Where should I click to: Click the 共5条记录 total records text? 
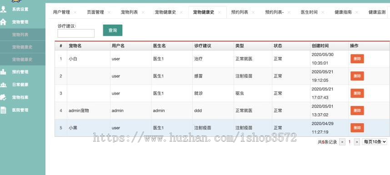pos(327,142)
